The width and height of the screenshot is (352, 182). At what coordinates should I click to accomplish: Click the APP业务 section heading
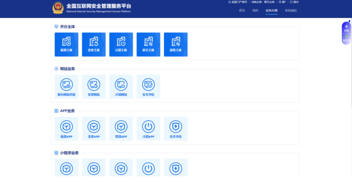click(68, 111)
